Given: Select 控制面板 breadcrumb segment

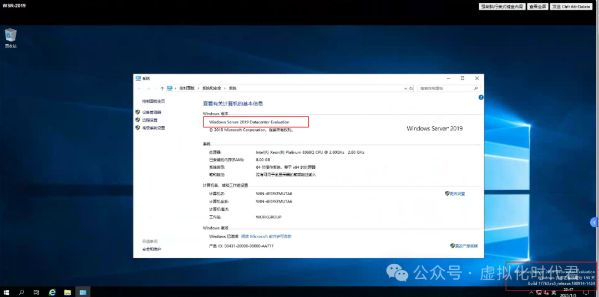Looking at the screenshot, I should 187,88.
